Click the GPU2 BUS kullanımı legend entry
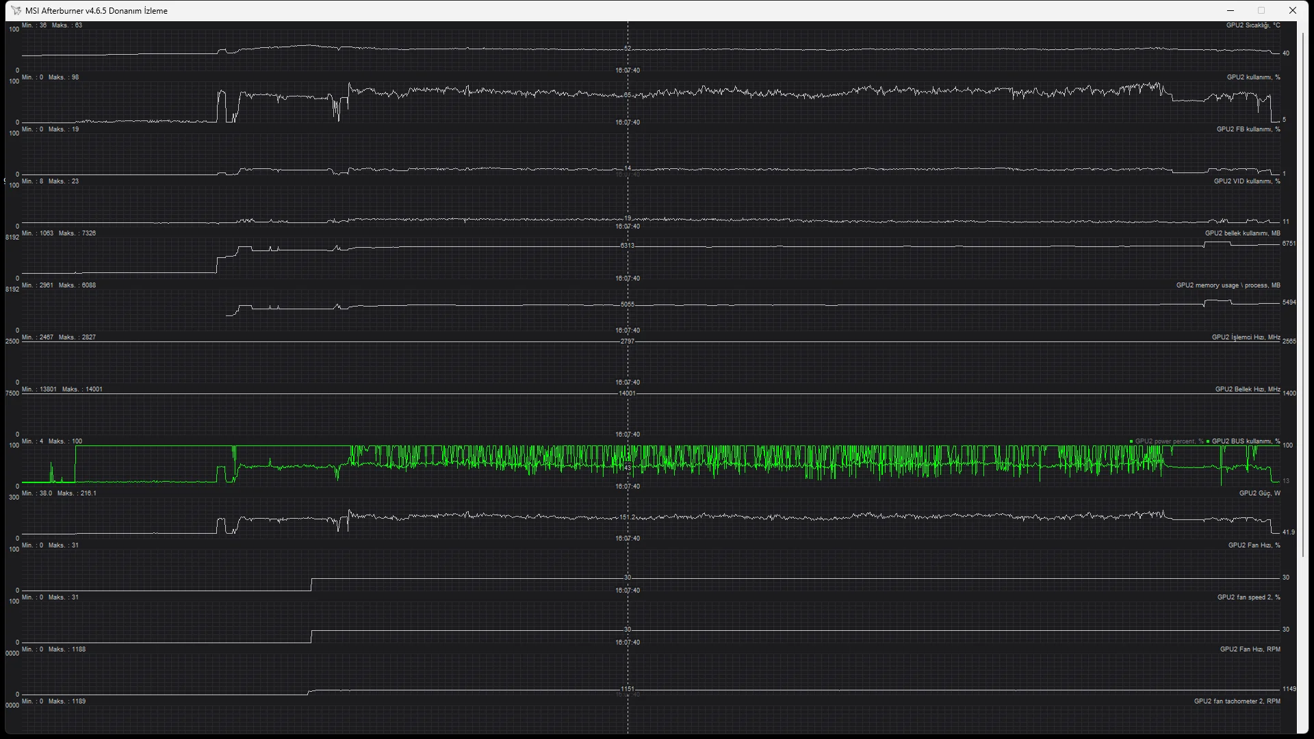 coord(1245,441)
